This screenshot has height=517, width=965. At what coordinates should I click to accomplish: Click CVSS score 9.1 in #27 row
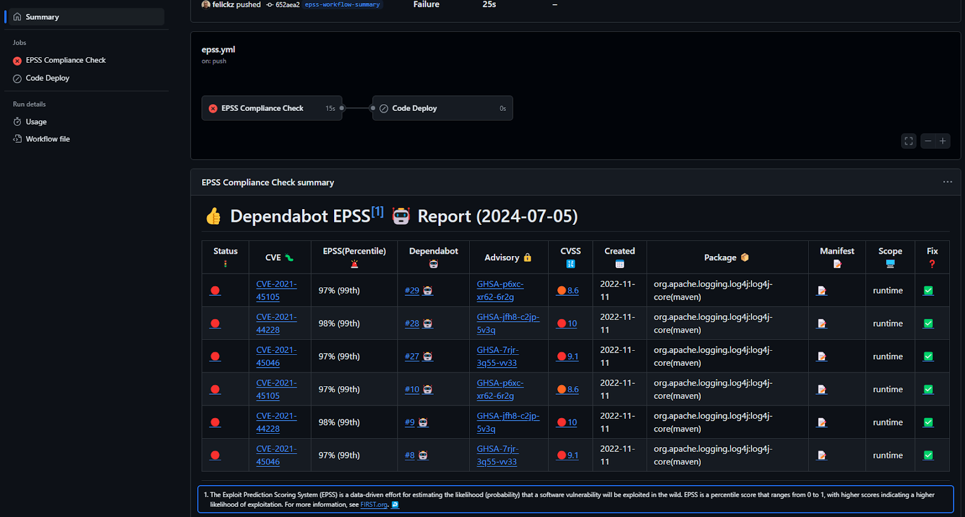(568, 357)
